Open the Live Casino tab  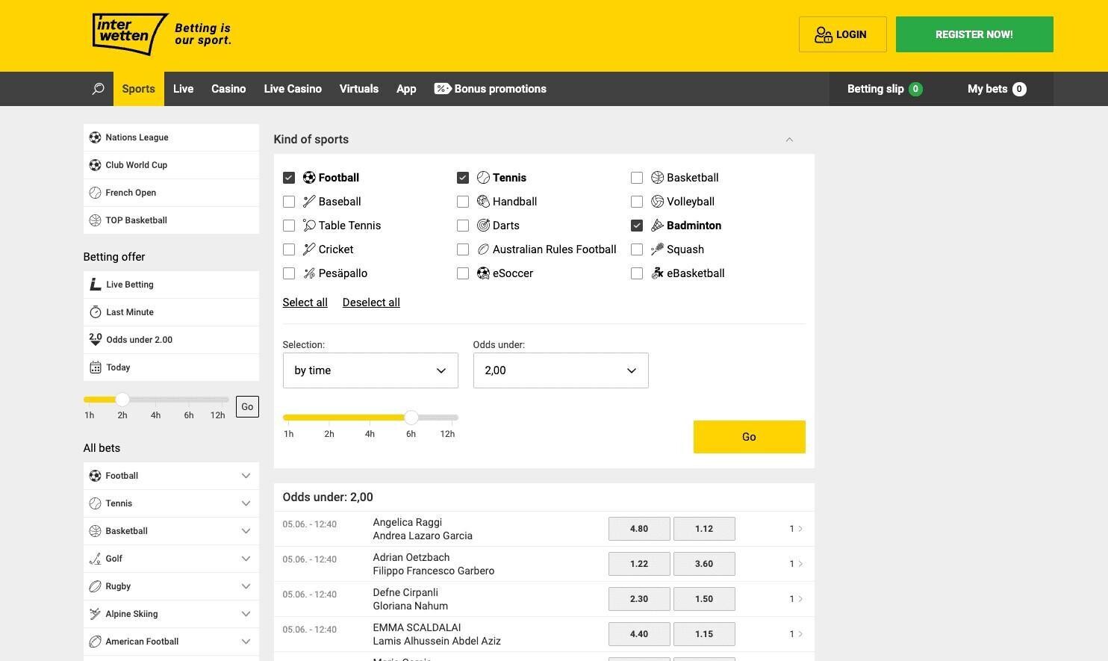click(x=293, y=89)
